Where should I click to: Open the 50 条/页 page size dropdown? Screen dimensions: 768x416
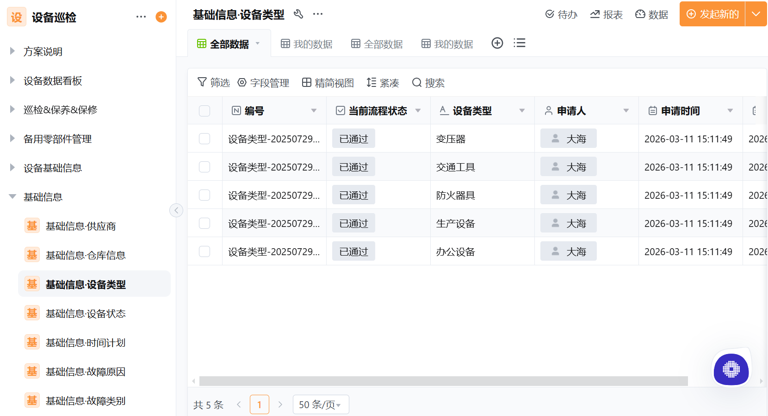(321, 404)
